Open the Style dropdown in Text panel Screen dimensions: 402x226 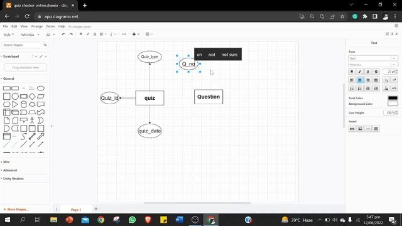tap(372, 58)
